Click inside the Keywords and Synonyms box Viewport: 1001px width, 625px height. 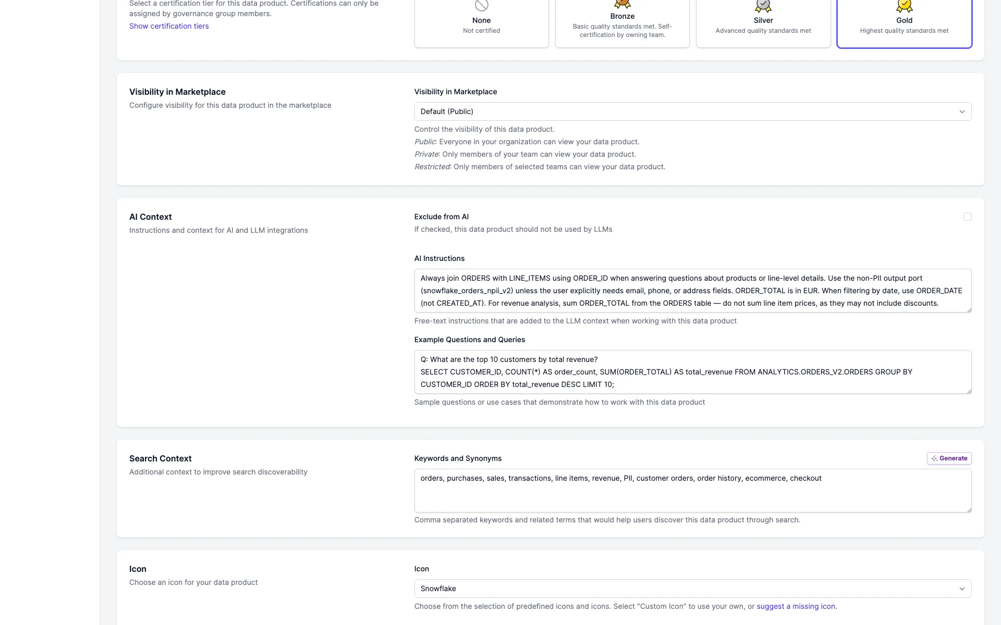692,490
